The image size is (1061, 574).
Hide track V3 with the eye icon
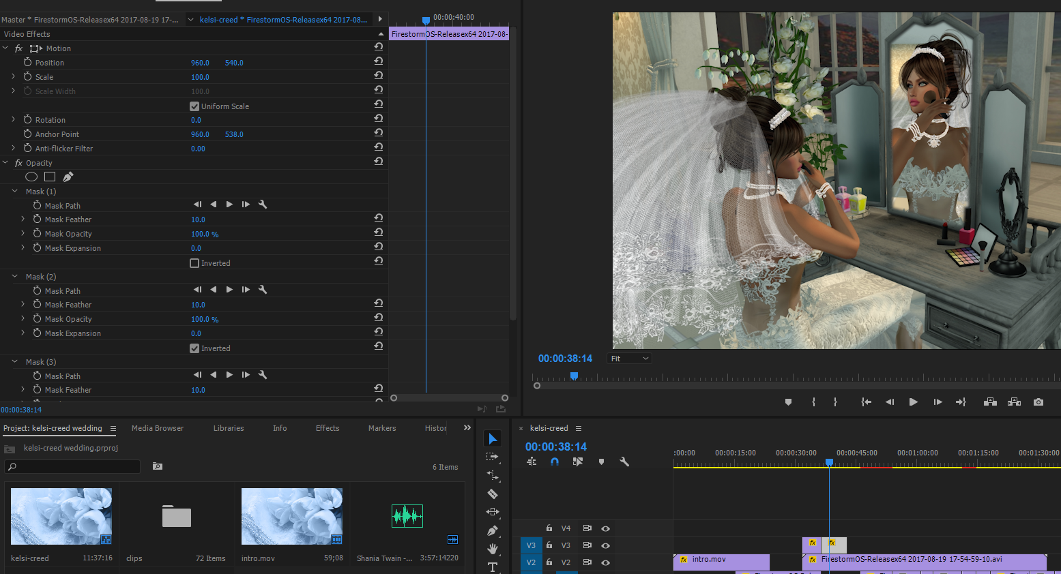tap(605, 545)
